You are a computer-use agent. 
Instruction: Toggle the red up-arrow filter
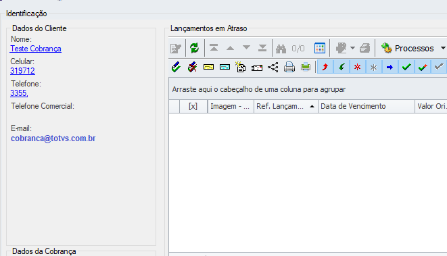click(325, 67)
